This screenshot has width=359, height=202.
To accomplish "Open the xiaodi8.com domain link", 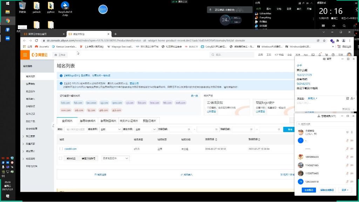I will click(70, 149).
